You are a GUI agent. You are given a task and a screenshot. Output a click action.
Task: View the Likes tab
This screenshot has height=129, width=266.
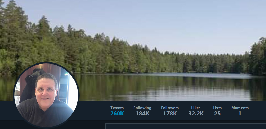pyautogui.click(x=196, y=111)
